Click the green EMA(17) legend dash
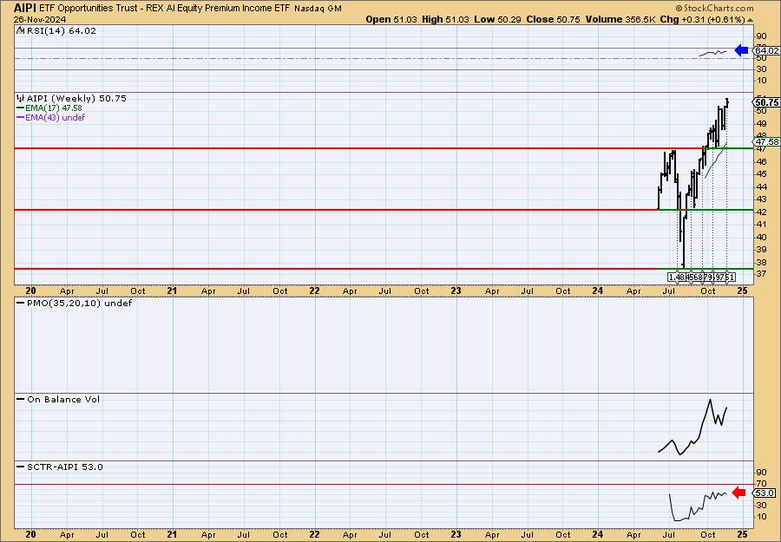This screenshot has width=781, height=542. pyautogui.click(x=21, y=108)
